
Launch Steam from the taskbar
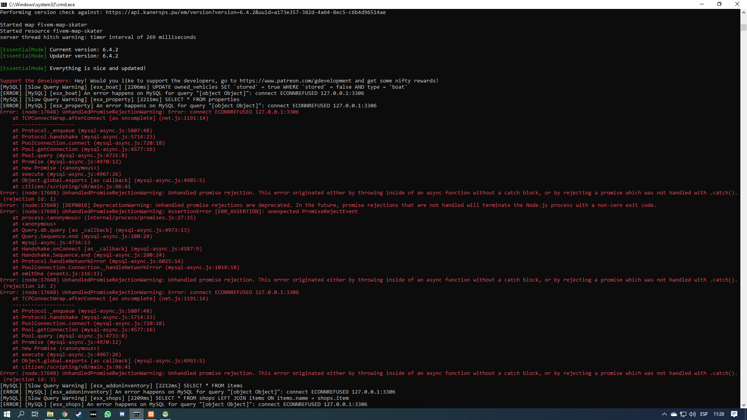[x=79, y=414]
